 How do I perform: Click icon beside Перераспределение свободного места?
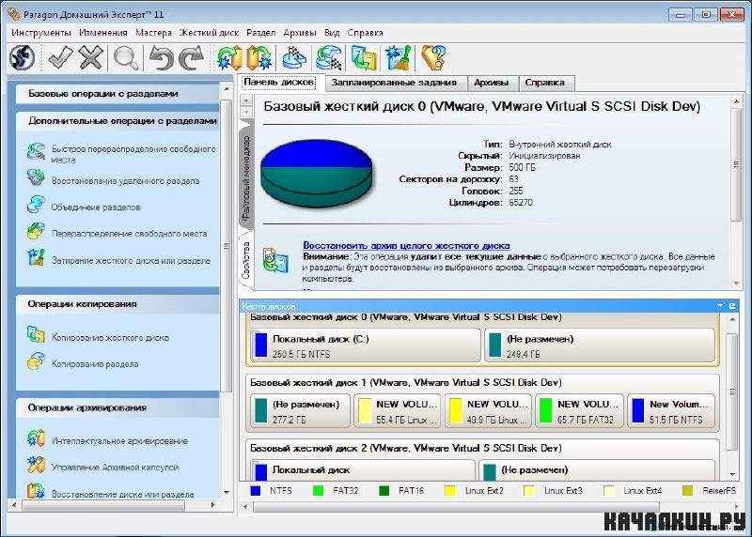[36, 231]
